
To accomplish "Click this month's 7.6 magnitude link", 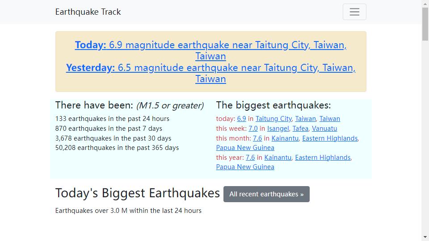I will (257, 138).
